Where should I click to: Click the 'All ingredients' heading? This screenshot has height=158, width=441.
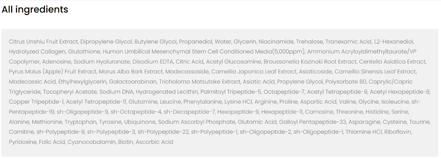pyautogui.click(x=35, y=10)
